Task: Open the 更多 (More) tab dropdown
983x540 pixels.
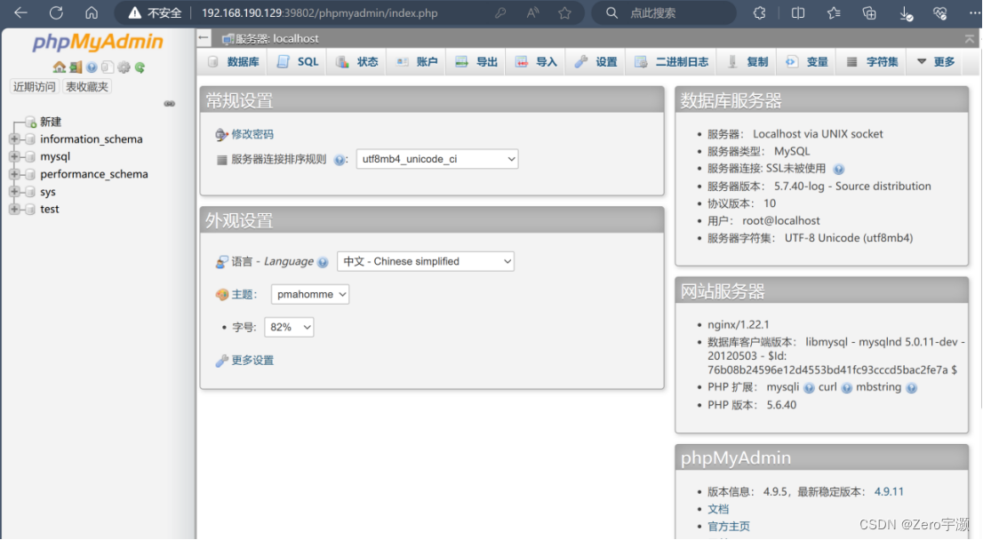Action: tap(935, 61)
